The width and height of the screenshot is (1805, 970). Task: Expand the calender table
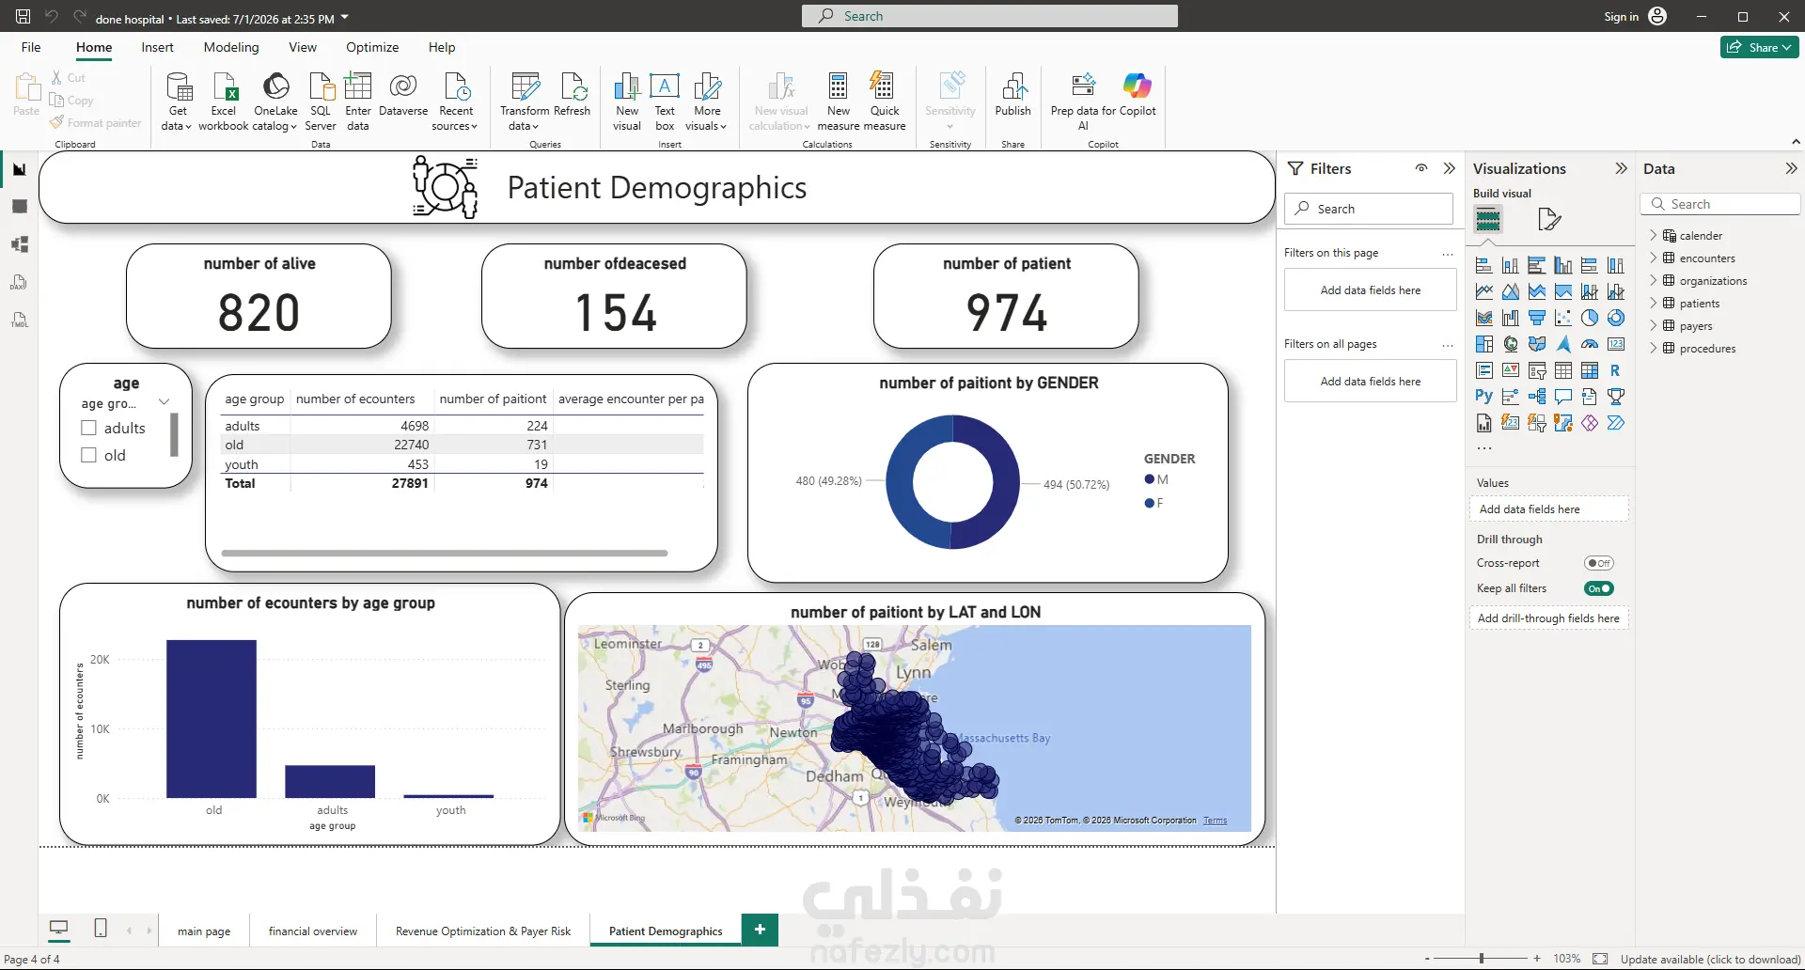pyautogui.click(x=1654, y=235)
